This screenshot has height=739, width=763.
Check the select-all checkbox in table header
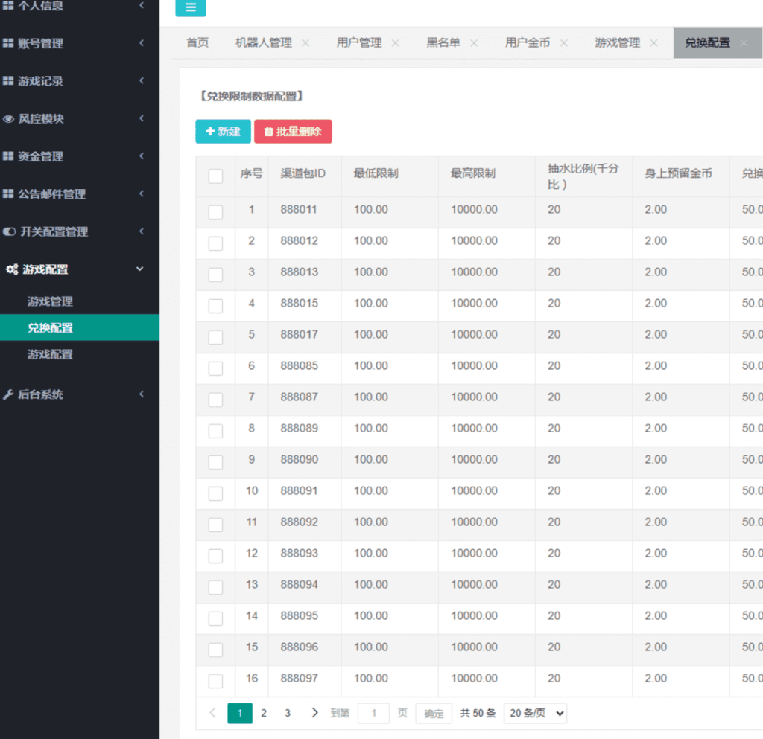click(x=215, y=176)
